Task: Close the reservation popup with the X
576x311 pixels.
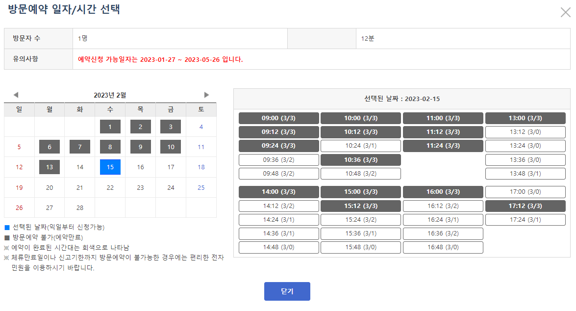Action: [565, 13]
